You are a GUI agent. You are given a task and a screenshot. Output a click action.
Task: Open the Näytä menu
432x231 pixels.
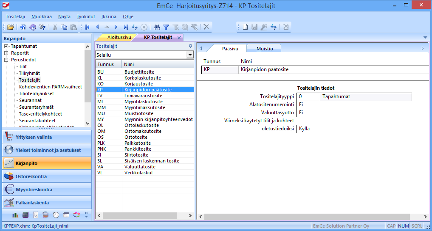64,16
